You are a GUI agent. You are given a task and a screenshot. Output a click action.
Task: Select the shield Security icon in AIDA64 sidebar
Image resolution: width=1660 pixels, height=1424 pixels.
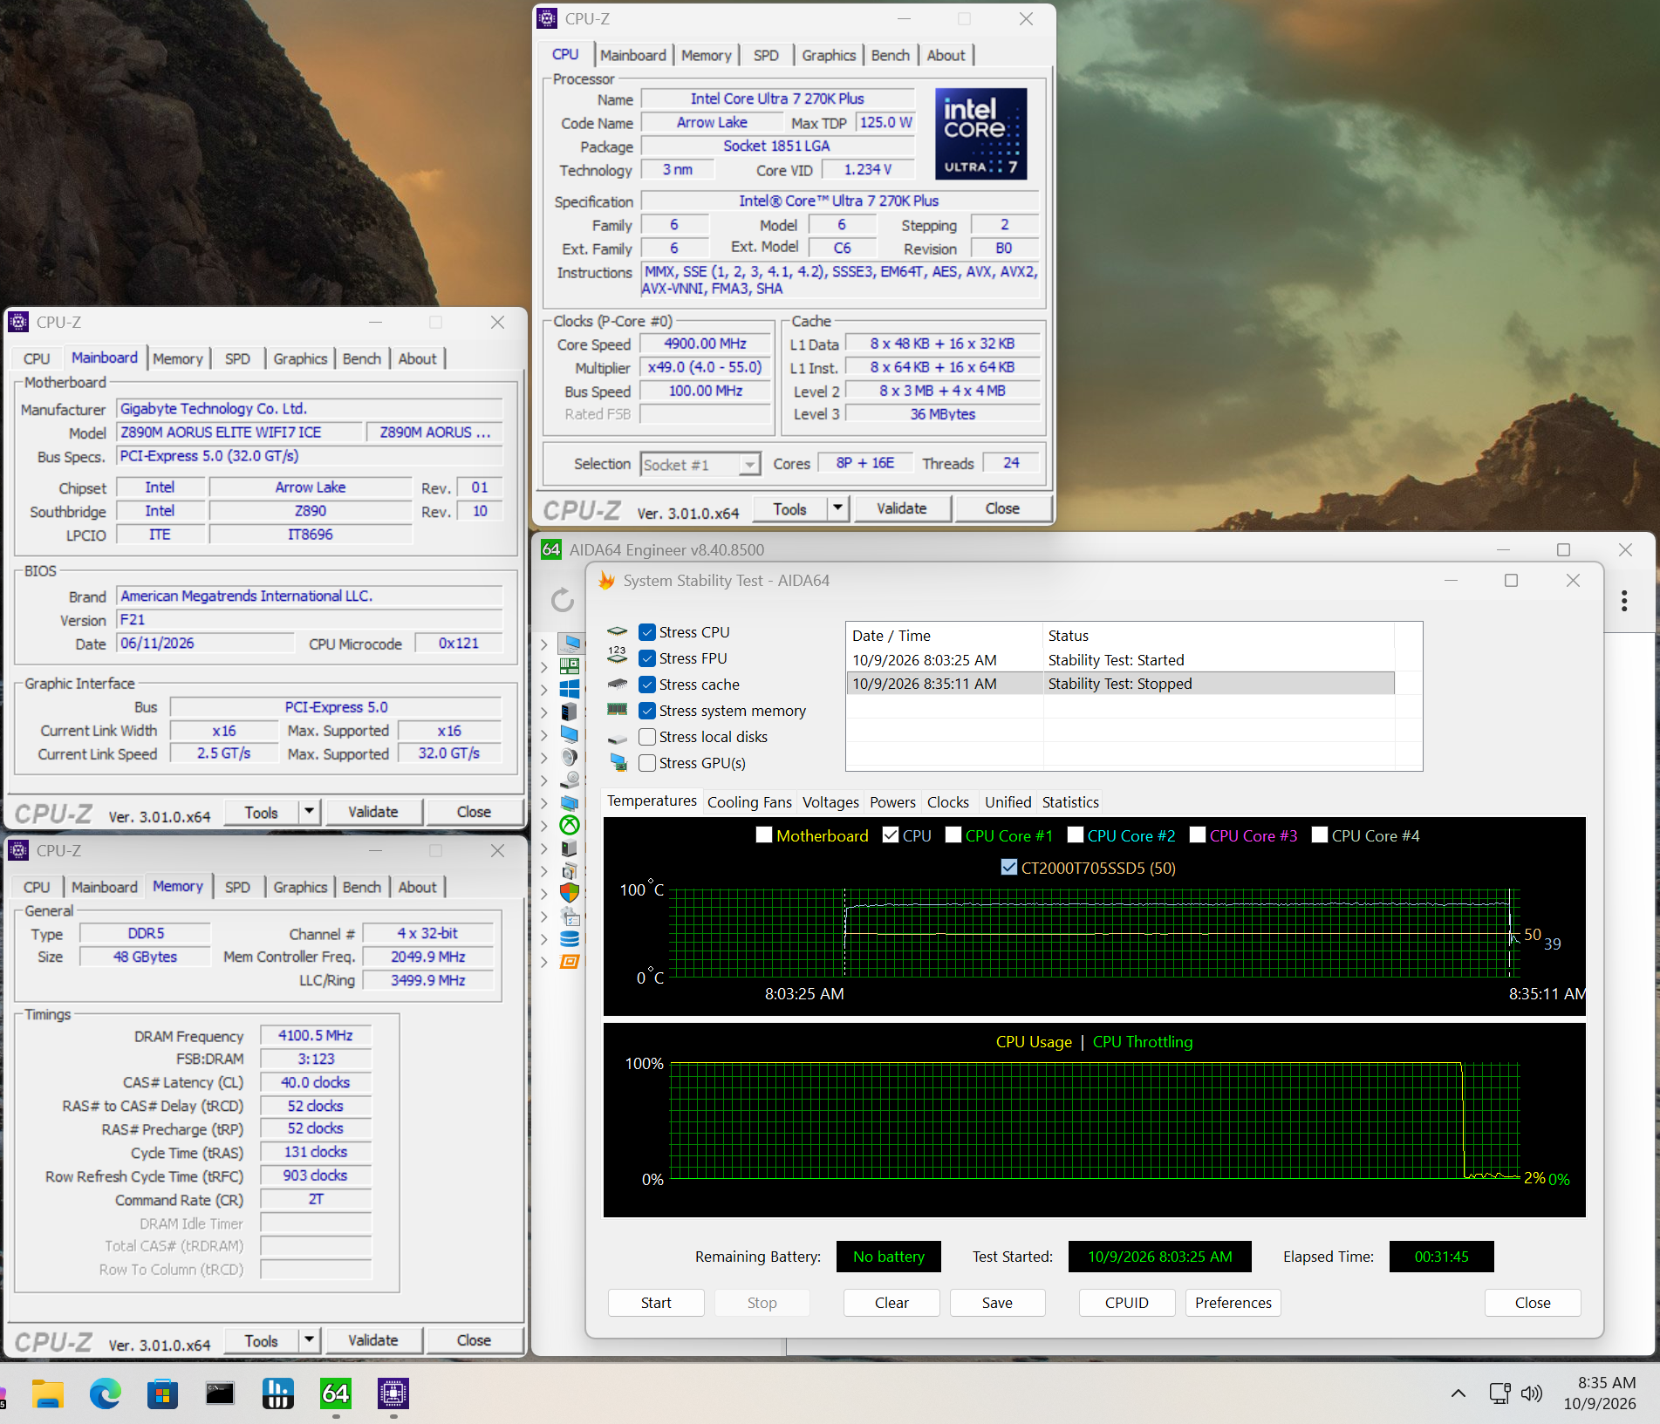(570, 893)
